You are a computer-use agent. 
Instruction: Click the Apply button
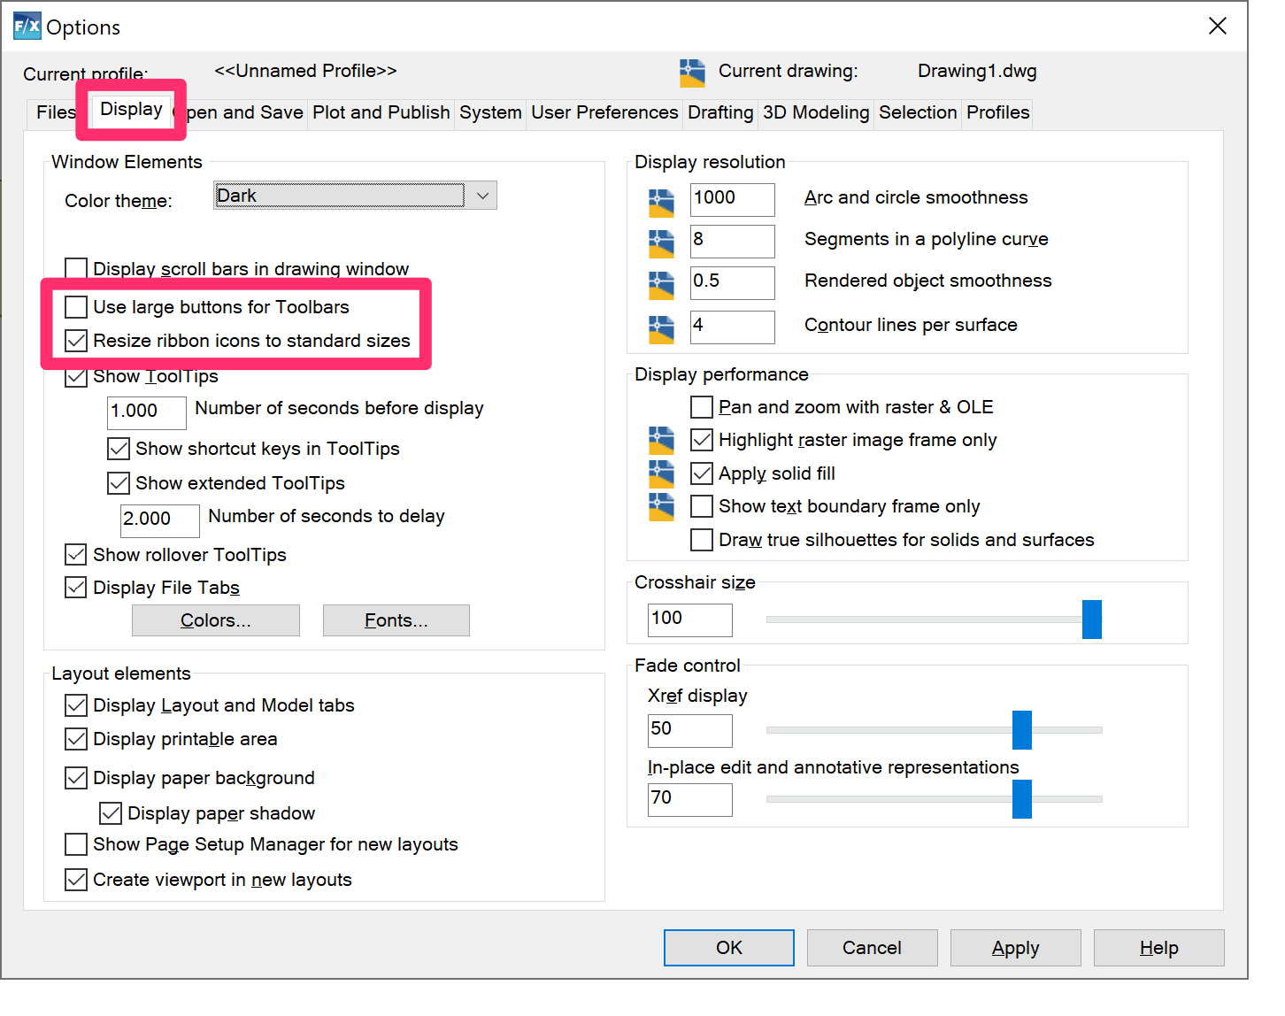point(1015,947)
